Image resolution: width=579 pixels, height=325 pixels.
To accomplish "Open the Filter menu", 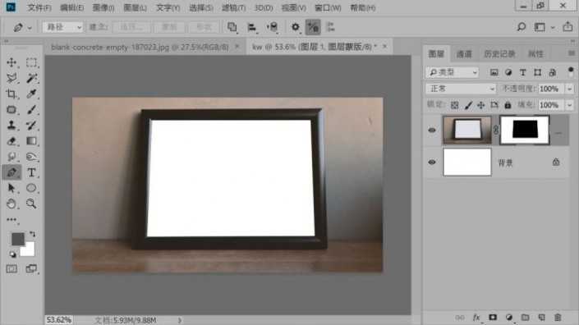I will (234, 7).
